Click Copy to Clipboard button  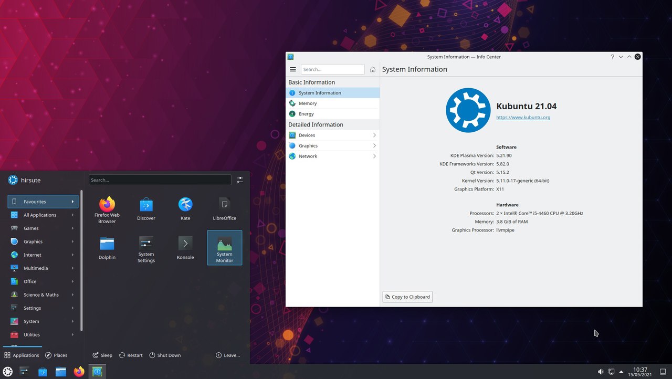(x=407, y=297)
